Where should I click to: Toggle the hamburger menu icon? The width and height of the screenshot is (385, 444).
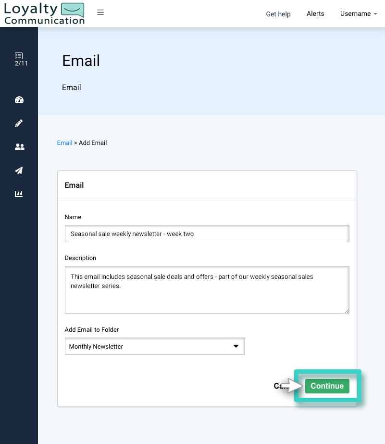pos(100,12)
